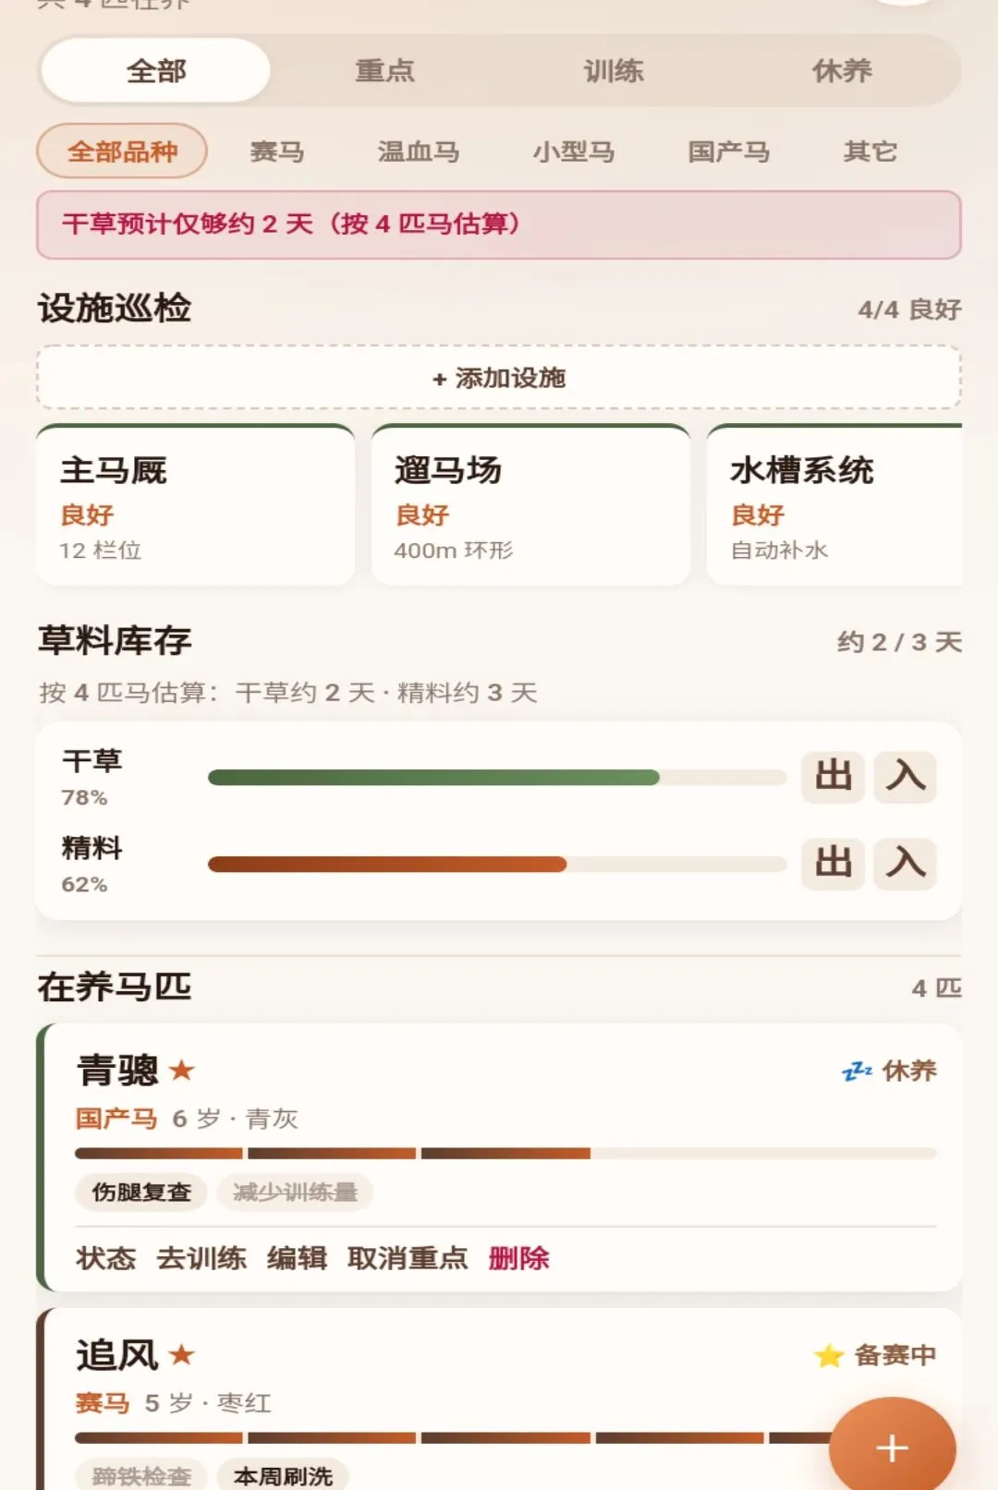The image size is (998, 1490).
Task: Toggle the 减少训练量 task tag
Action: coord(295,1192)
